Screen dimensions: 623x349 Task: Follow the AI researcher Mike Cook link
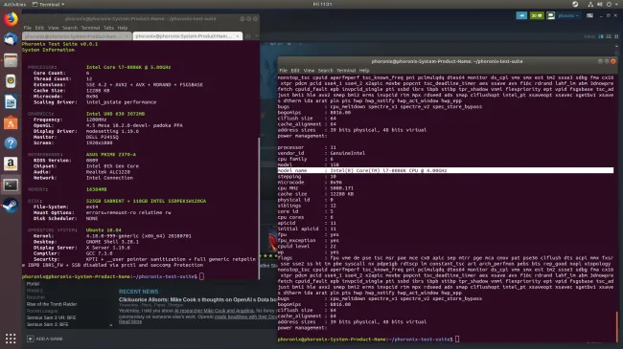214,311
